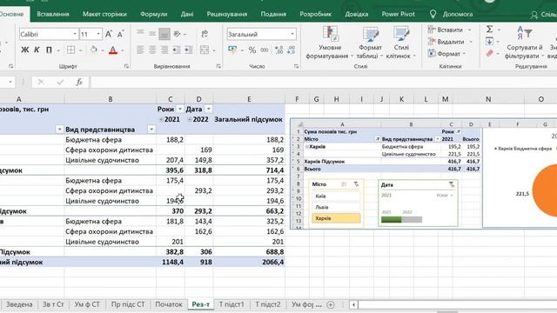The width and height of the screenshot is (557, 313).
Task: Select Львів in the Місто slicer
Action: 336,207
